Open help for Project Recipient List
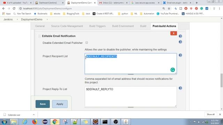This screenshot has height=125, width=223. click(180, 55)
